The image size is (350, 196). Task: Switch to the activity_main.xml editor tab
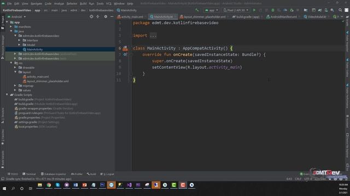(x=132, y=17)
